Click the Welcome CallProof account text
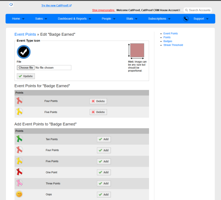Viewport: 221px width, 200px height. 148,10
